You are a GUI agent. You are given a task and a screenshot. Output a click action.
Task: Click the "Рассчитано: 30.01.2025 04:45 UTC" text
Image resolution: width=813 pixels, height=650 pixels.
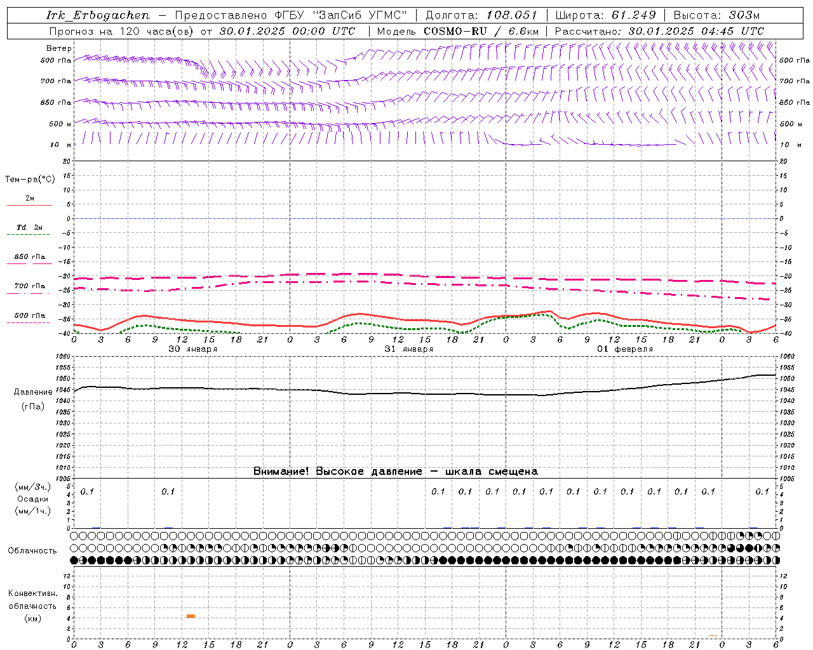(x=659, y=31)
